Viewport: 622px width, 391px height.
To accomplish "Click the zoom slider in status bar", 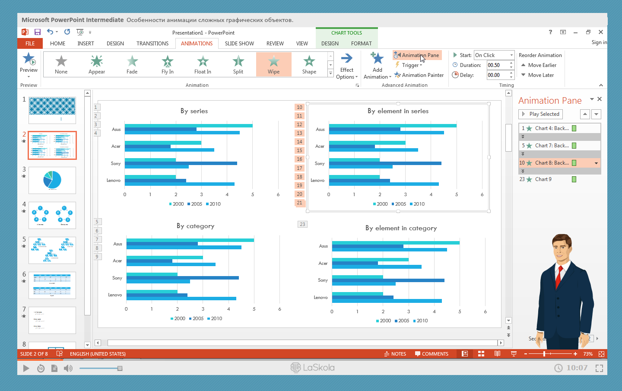I will tap(544, 354).
